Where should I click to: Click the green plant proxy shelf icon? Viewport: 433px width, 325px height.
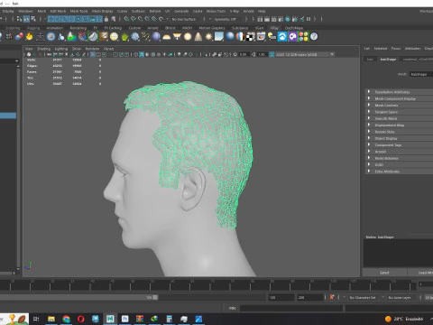(x=124, y=37)
